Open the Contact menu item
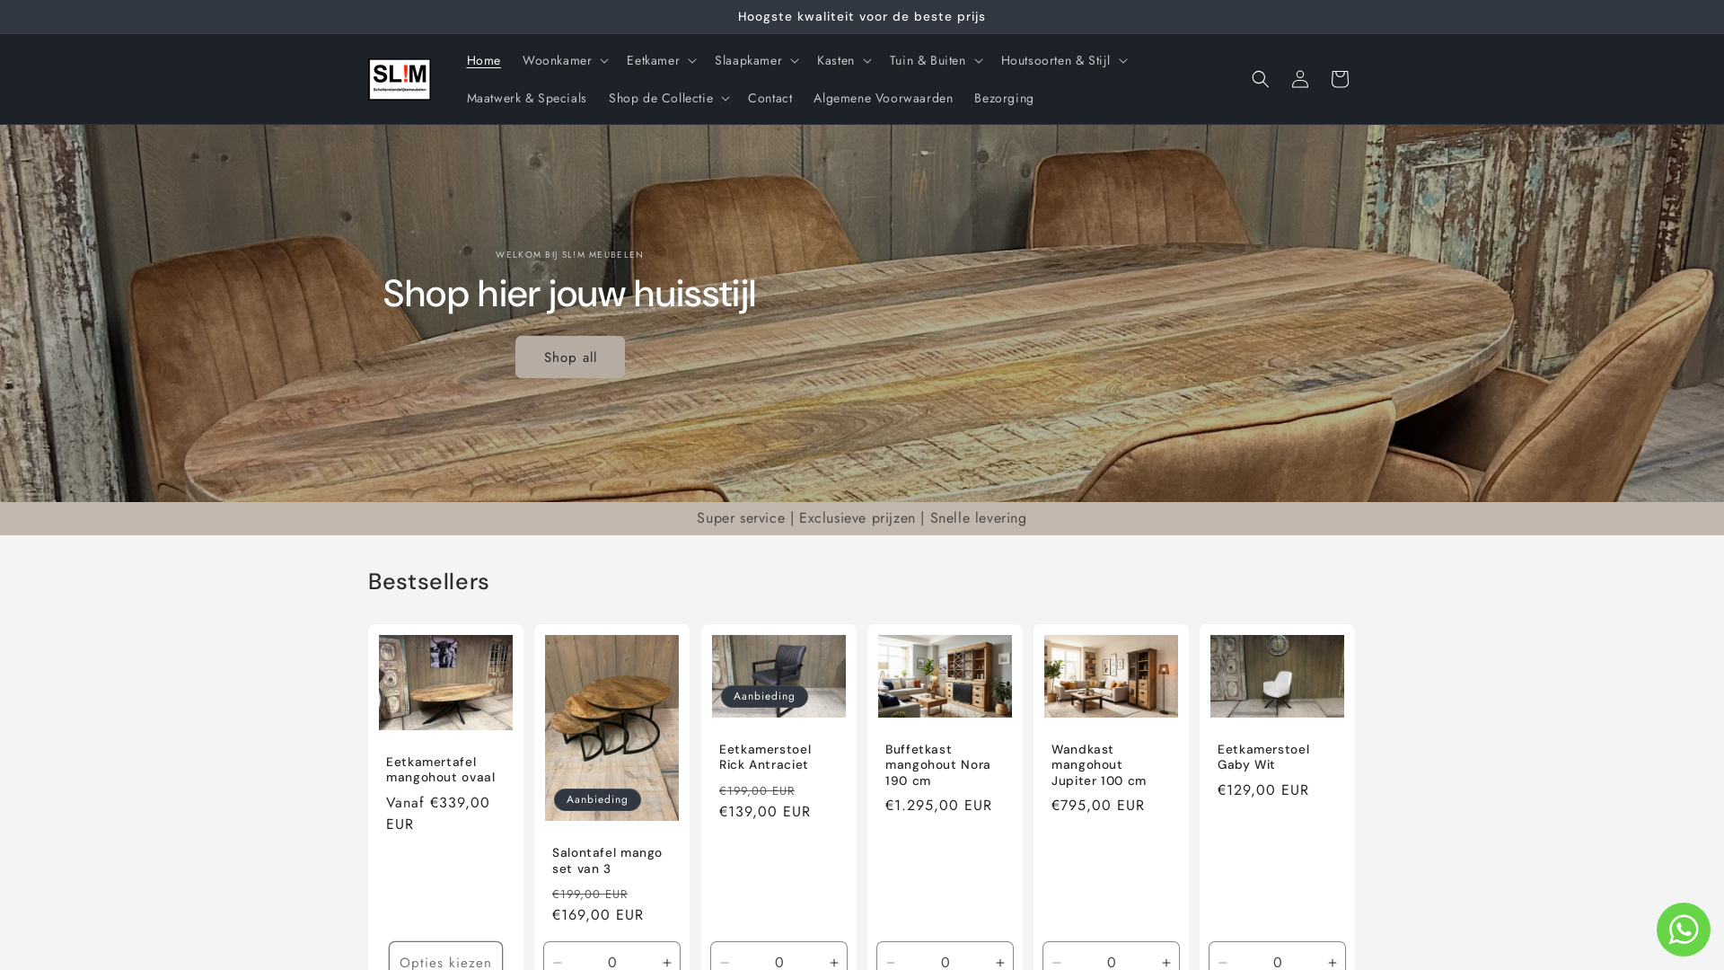This screenshot has width=1724, height=970. pyautogui.click(x=770, y=98)
